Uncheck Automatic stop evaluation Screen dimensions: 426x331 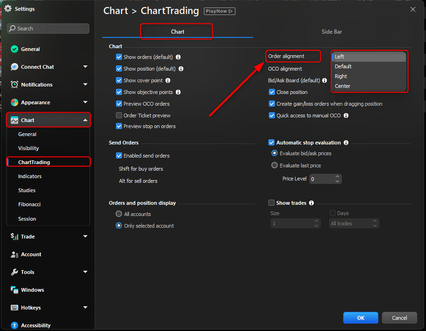pos(271,143)
